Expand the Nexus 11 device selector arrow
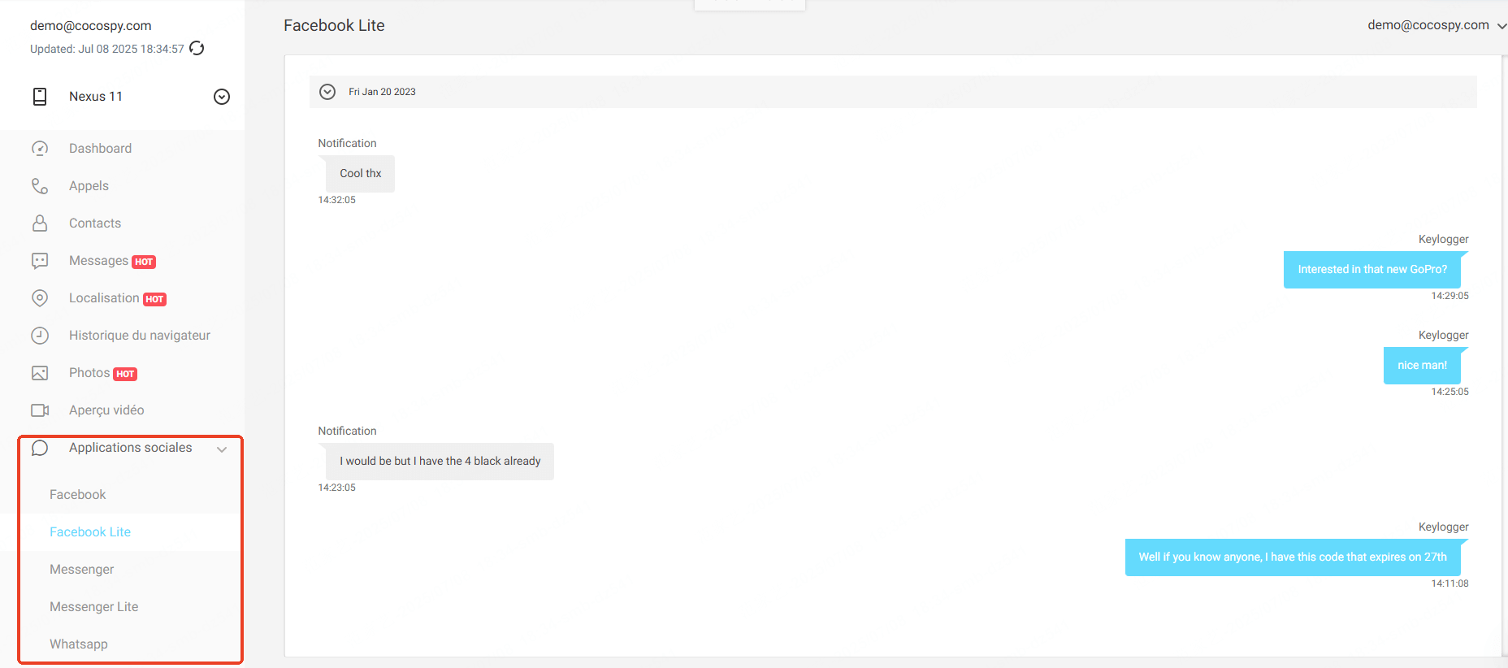 [x=222, y=97]
